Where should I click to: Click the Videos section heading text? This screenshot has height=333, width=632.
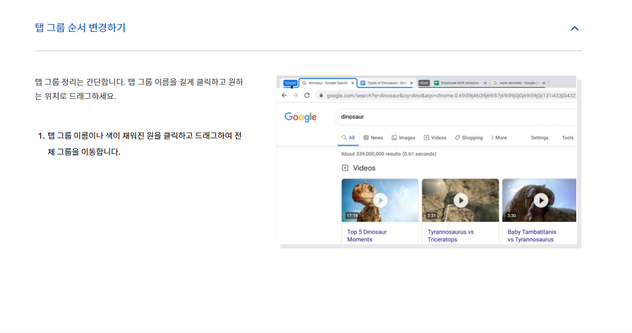click(364, 168)
